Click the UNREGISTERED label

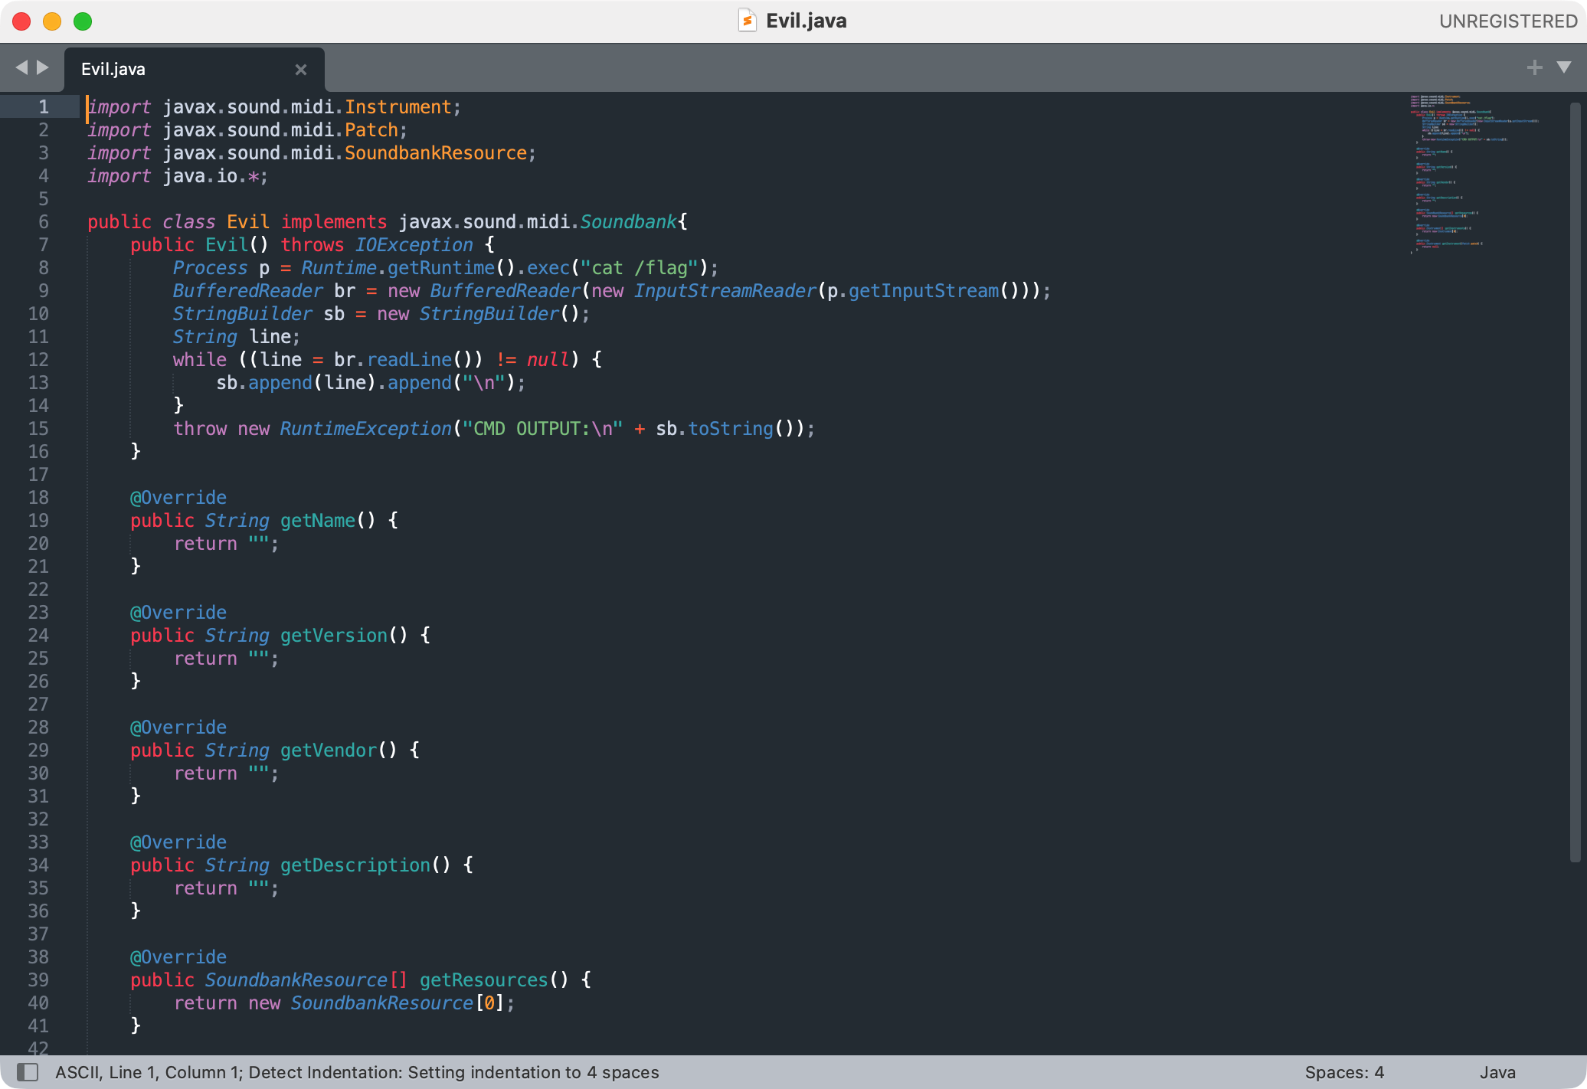pos(1508,21)
